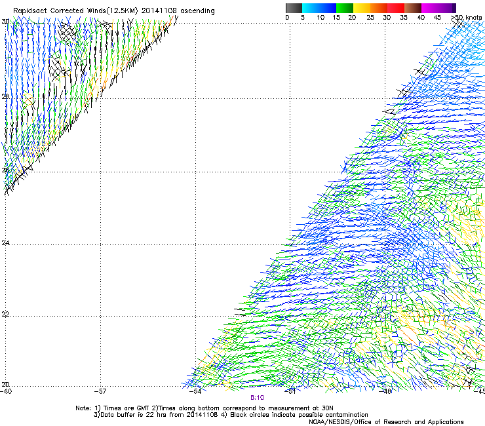The image size is (485, 426).
Task: Click the colorbar tick label '25'
Action: [370, 18]
